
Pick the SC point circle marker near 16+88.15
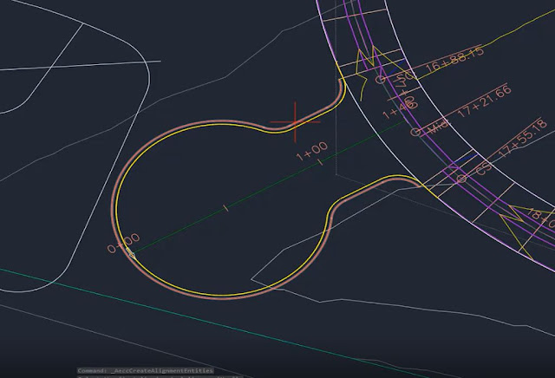pos(381,79)
